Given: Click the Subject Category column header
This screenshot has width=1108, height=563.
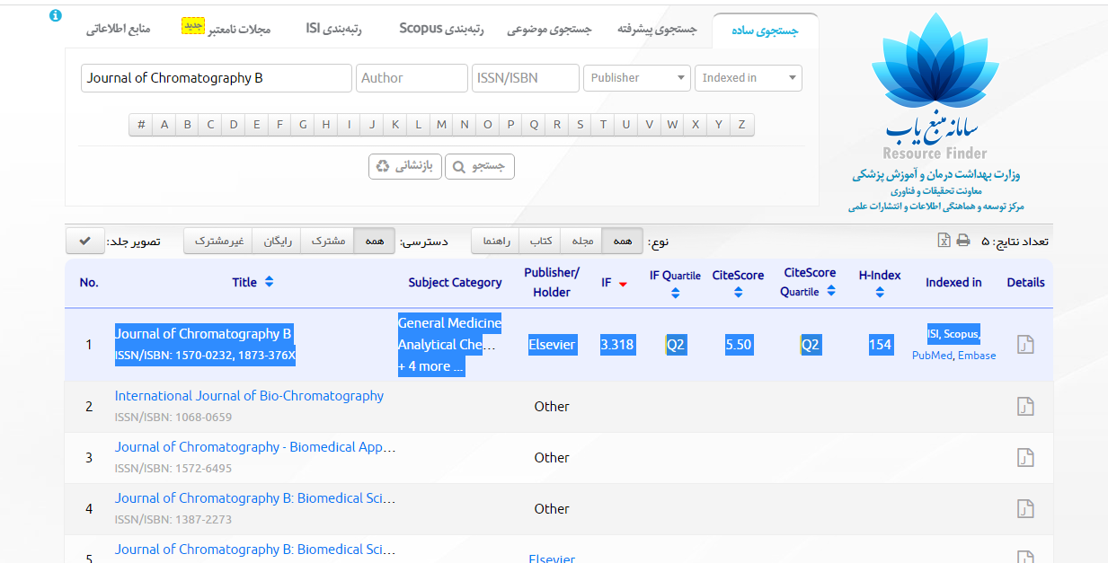Looking at the screenshot, I should click(455, 282).
